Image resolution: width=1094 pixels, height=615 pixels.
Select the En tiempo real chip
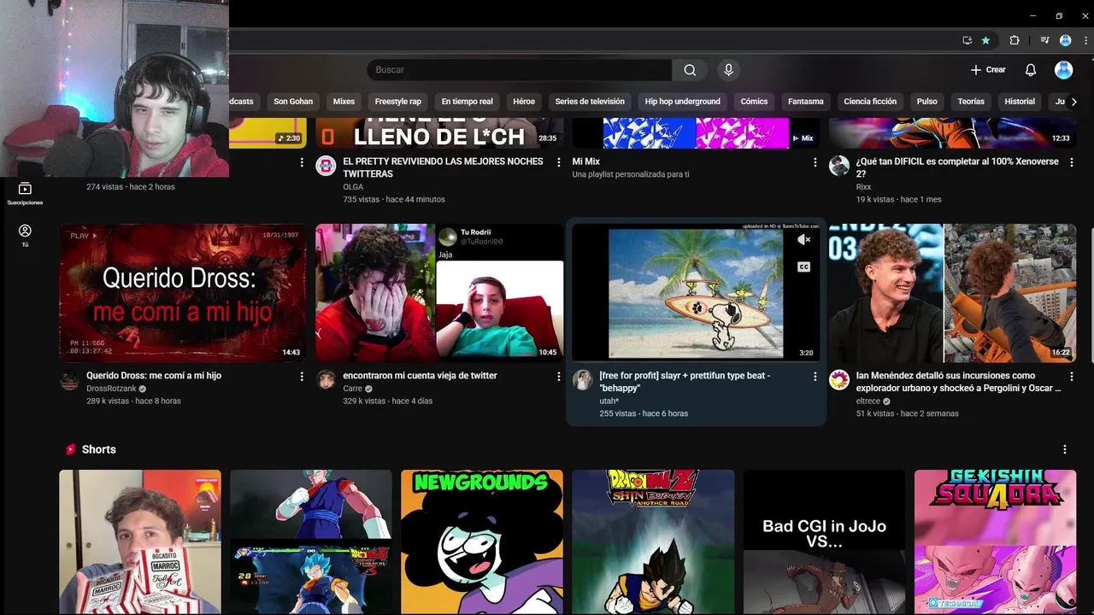point(467,102)
